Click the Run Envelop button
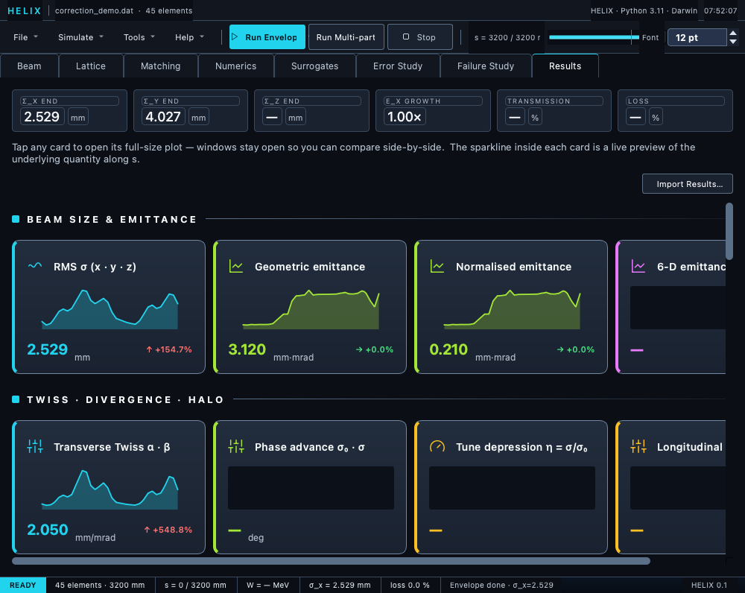 tap(267, 37)
